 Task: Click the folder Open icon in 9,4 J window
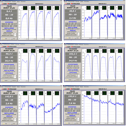click(4, 39)
